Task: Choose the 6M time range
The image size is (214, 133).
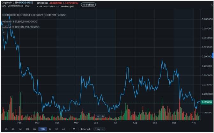Action: pyautogui.click(x=34, y=129)
